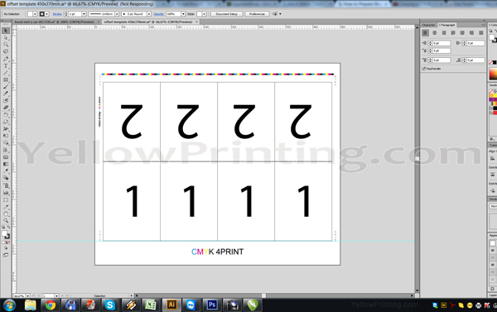This screenshot has height=312, width=497.
Task: Select the Blend tool
Action: click(6, 178)
